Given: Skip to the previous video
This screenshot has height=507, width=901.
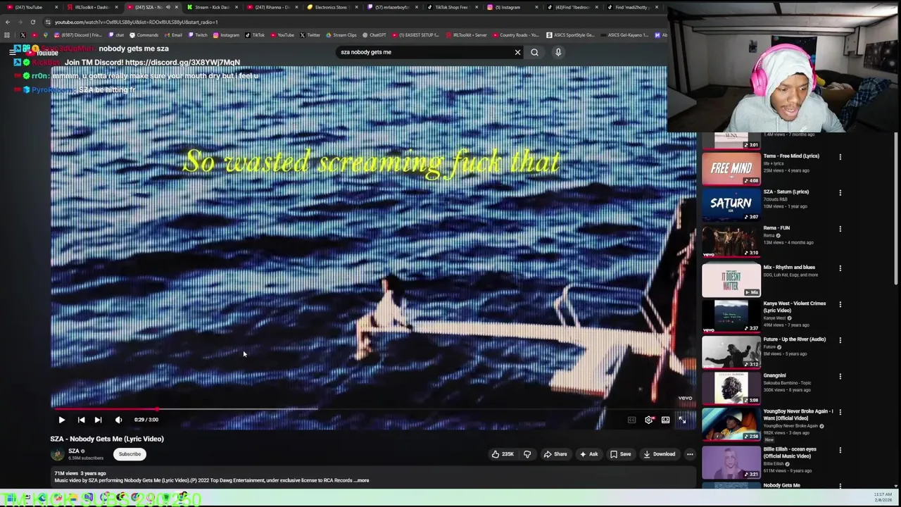Looking at the screenshot, I should (x=81, y=420).
